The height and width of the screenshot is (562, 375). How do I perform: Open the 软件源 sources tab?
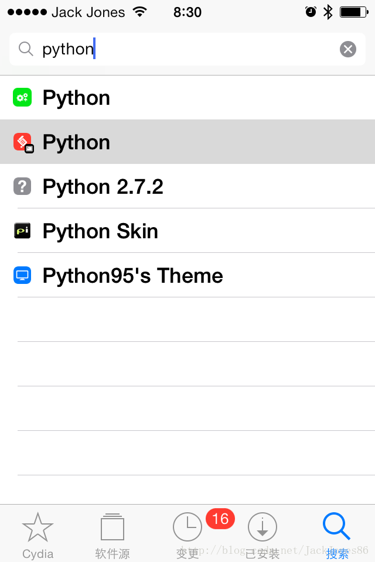pyautogui.click(x=112, y=535)
